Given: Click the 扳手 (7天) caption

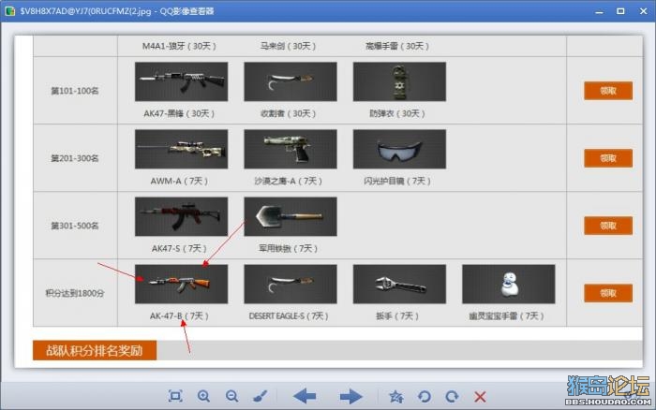Looking at the screenshot, I should (x=397, y=316).
